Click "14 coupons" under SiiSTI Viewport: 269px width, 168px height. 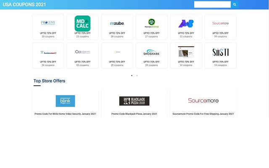tap(220, 65)
